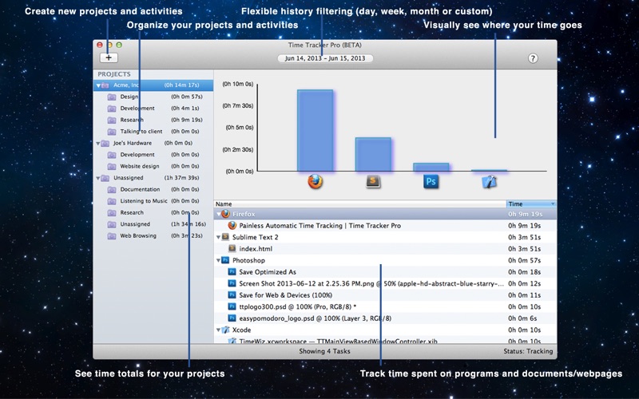Click Xcode icon in Xcode list row

[x=225, y=330]
